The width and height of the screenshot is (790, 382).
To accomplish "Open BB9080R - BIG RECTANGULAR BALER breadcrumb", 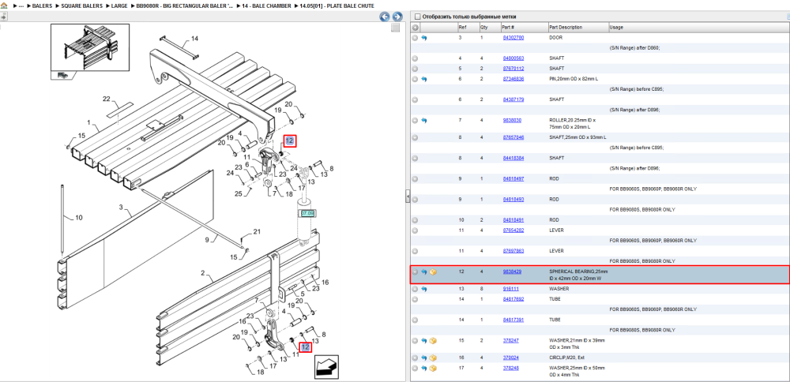I will point(183,6).
